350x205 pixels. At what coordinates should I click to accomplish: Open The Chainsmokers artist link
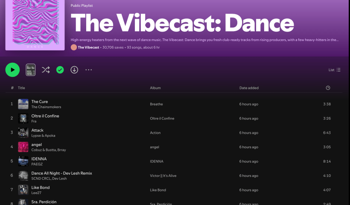[46, 107]
